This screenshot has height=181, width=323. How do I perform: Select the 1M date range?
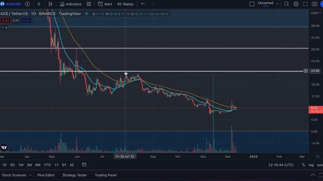21,165
